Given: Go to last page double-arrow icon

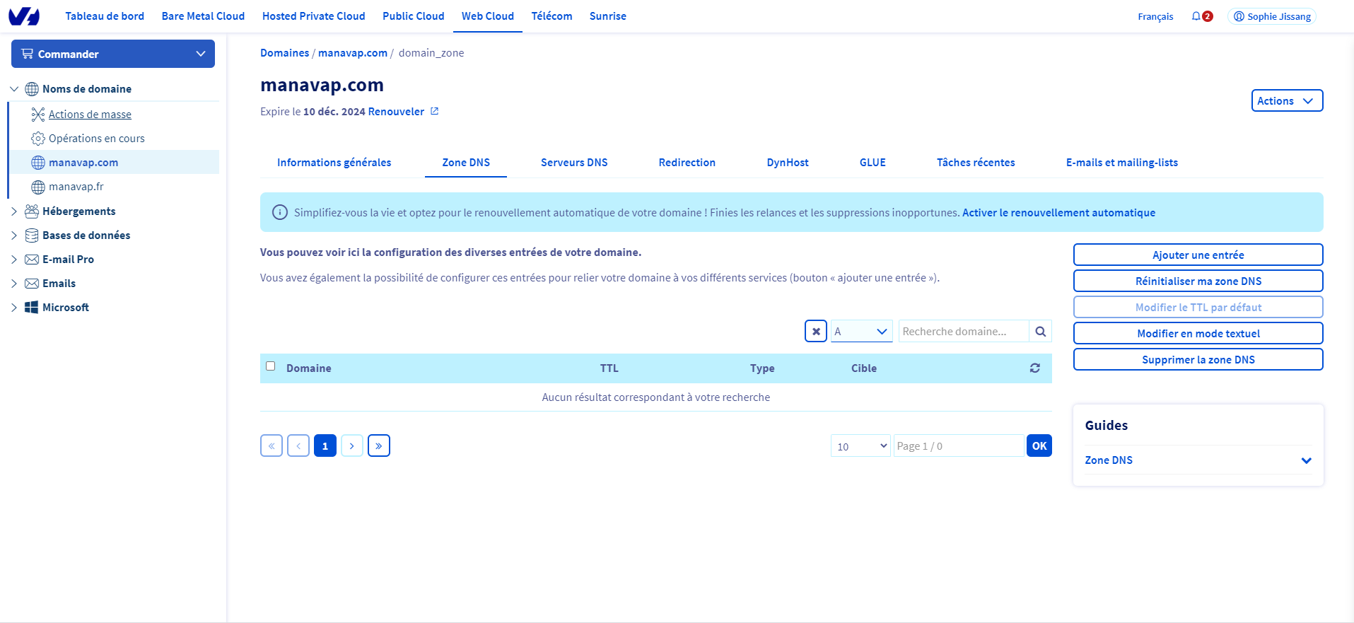Looking at the screenshot, I should point(379,446).
